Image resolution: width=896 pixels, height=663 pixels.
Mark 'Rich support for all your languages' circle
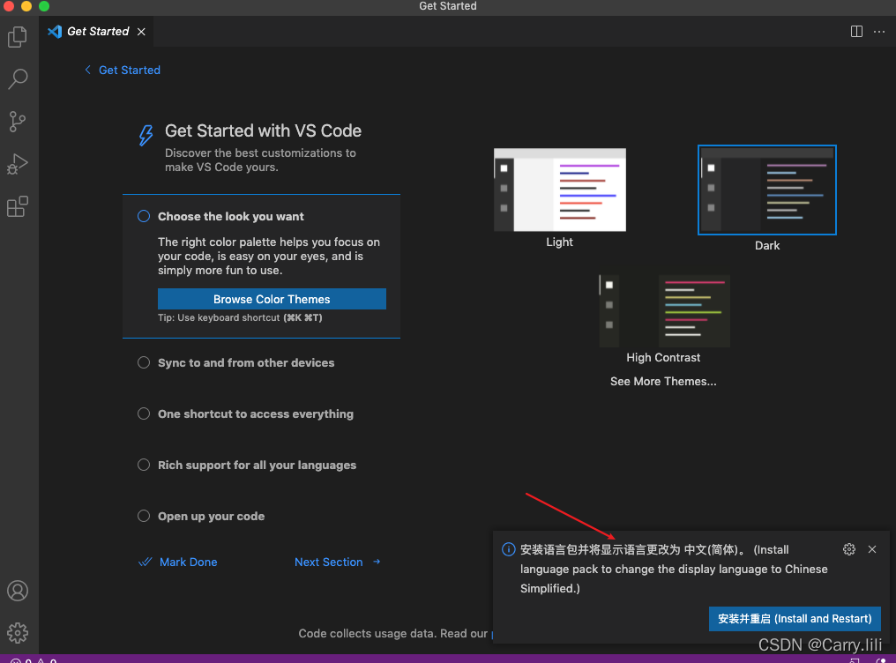click(144, 465)
